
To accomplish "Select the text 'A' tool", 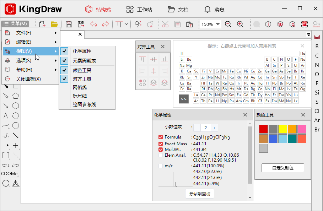I will click(x=5, y=115).
